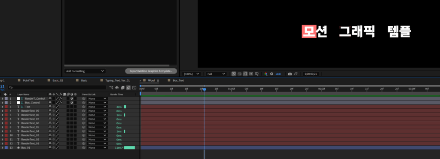Toggle quality switch for RenderText_07 layer
Image resolution: width=440 pixels, height=159 pixels.
[x=57, y=119]
